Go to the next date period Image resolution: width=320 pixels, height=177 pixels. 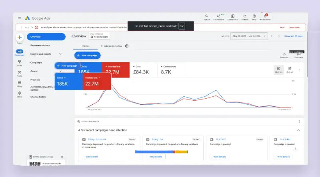point(279,36)
